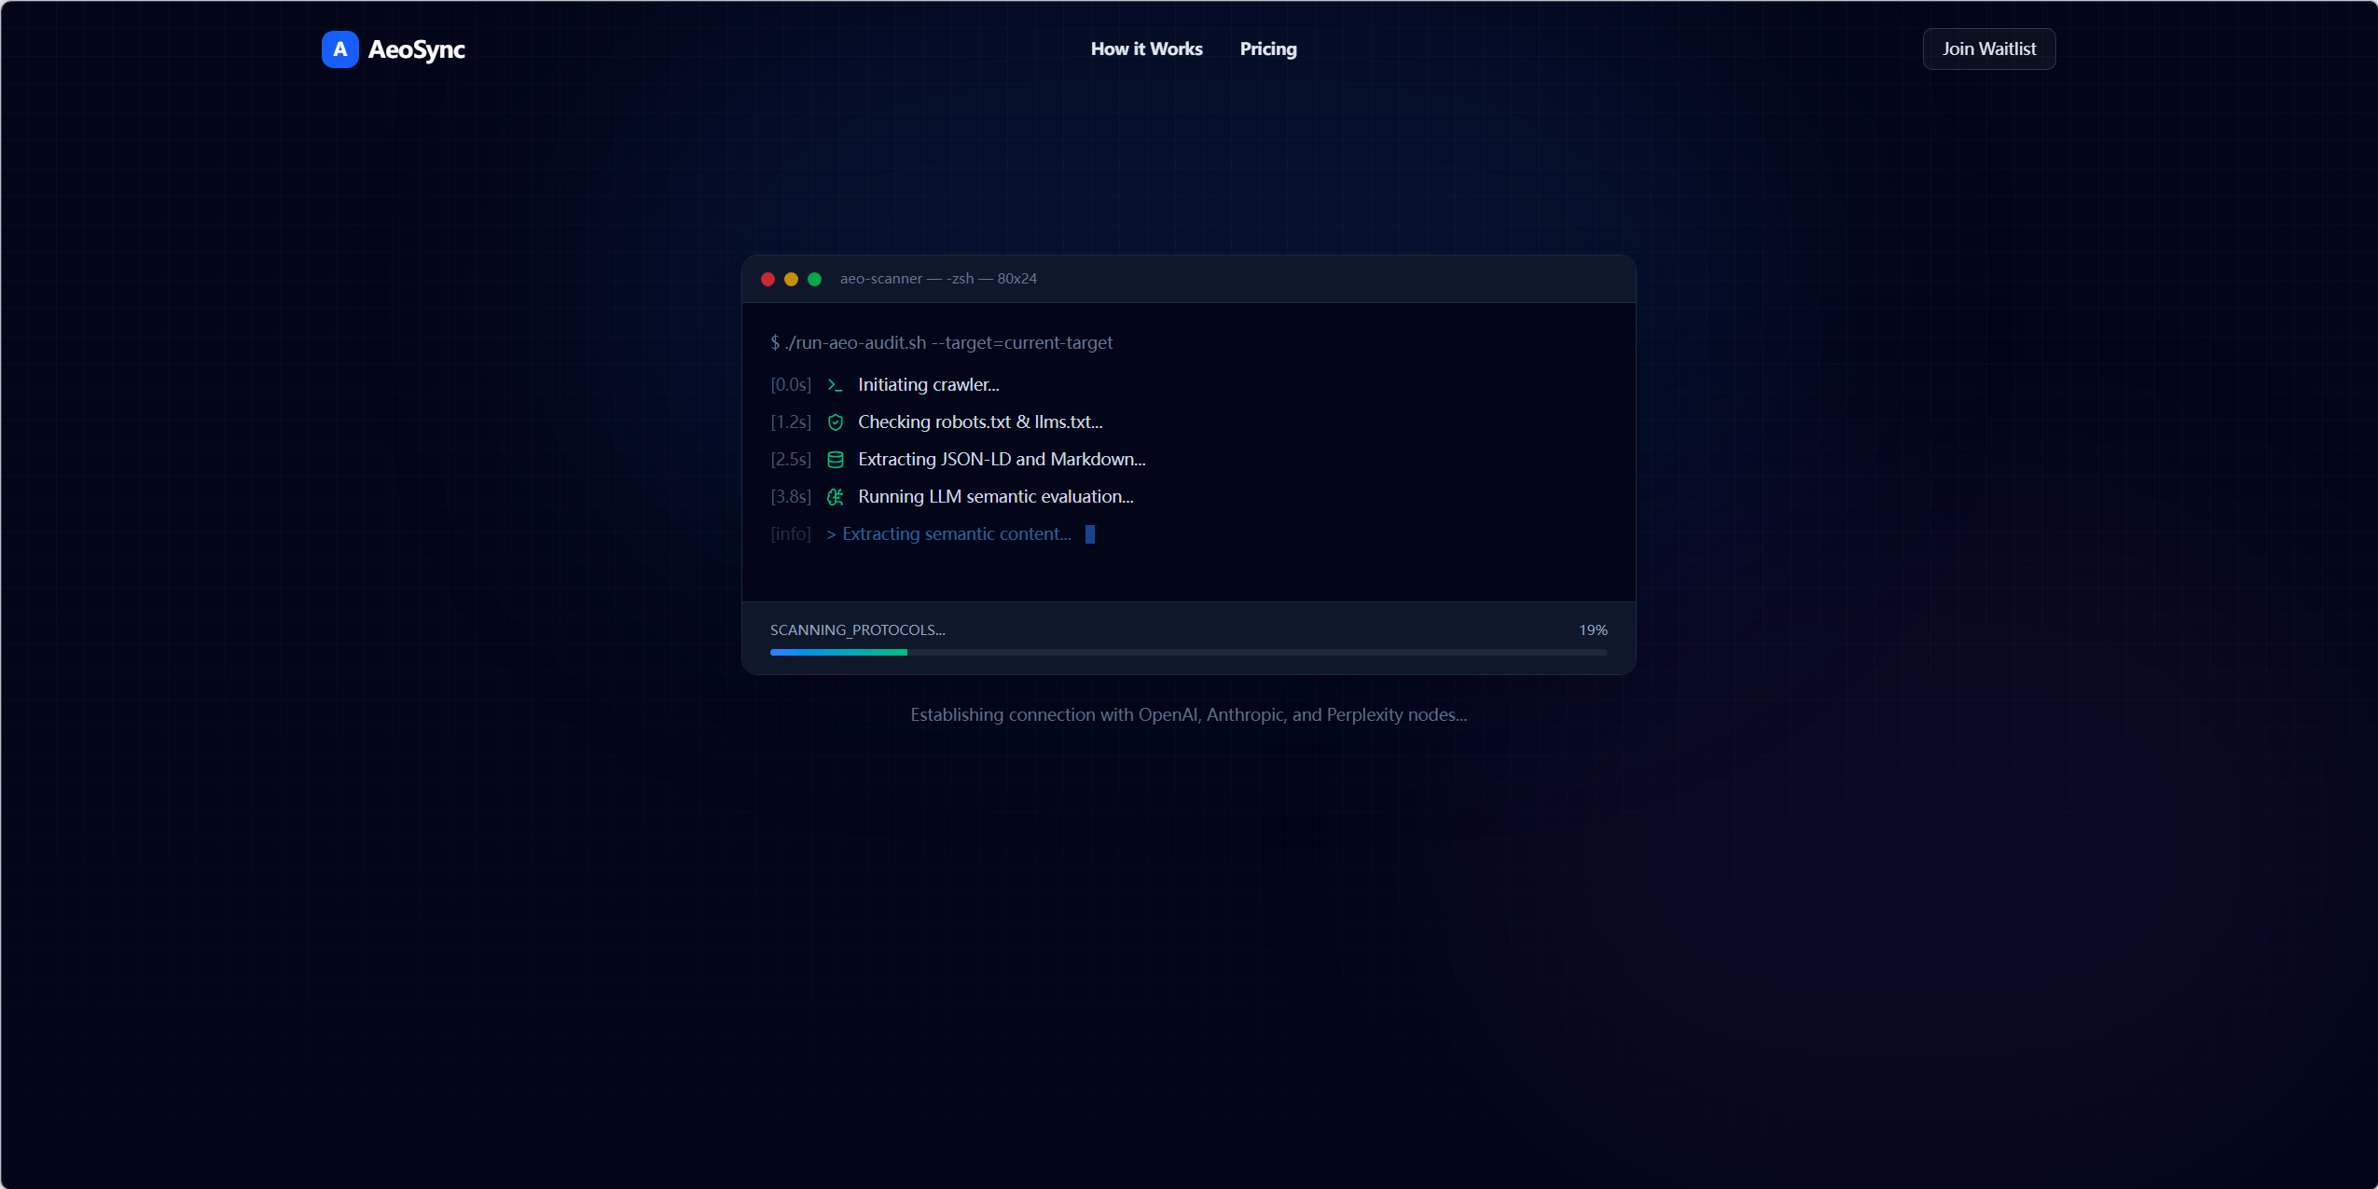Click the SCANNING_PROTOCOLS progress bar
2378x1189 pixels.
[1188, 651]
